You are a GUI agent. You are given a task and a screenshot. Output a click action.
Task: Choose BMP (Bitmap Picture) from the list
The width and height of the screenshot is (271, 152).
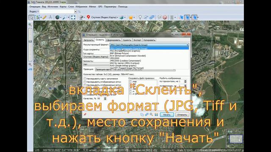point(119,53)
